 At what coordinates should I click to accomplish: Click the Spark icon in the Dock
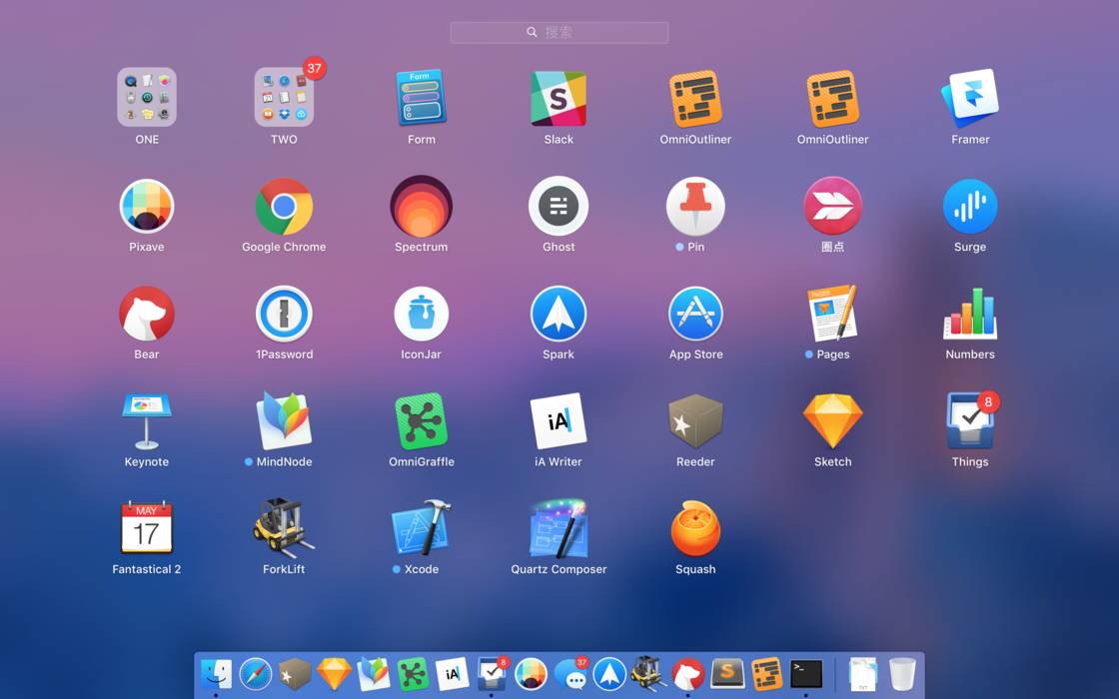tap(609, 674)
